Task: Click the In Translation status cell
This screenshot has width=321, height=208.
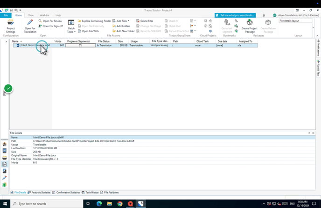Action: click(104, 45)
